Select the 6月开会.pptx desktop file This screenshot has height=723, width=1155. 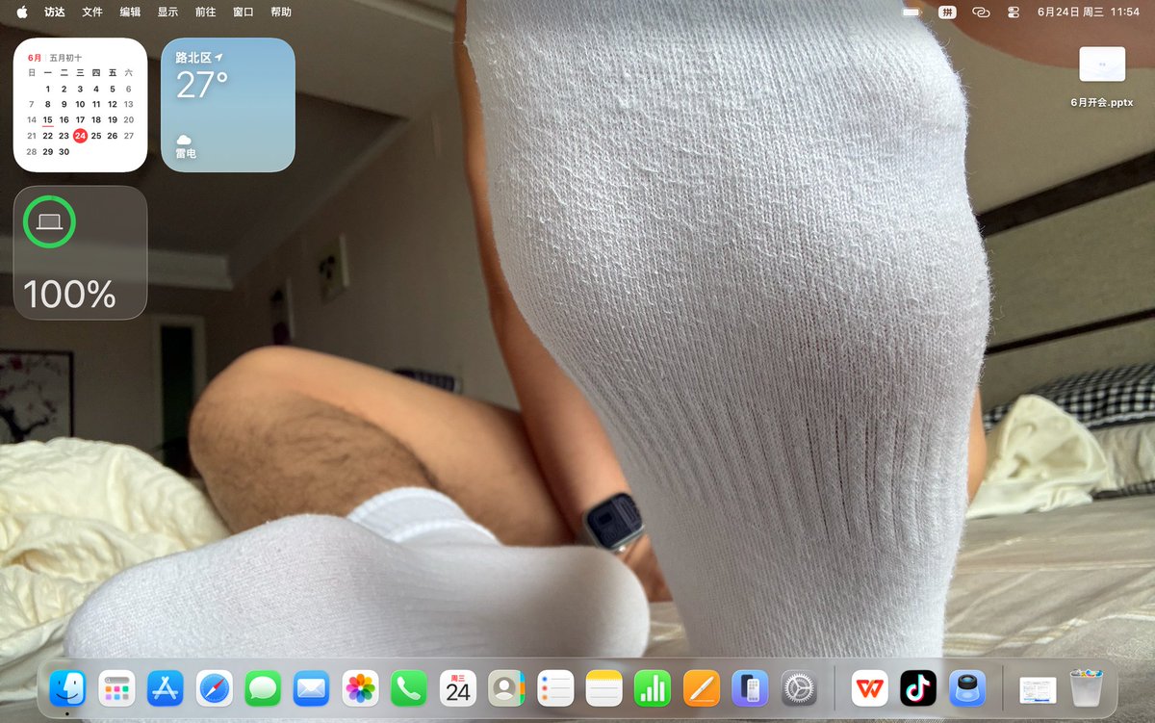[1102, 77]
